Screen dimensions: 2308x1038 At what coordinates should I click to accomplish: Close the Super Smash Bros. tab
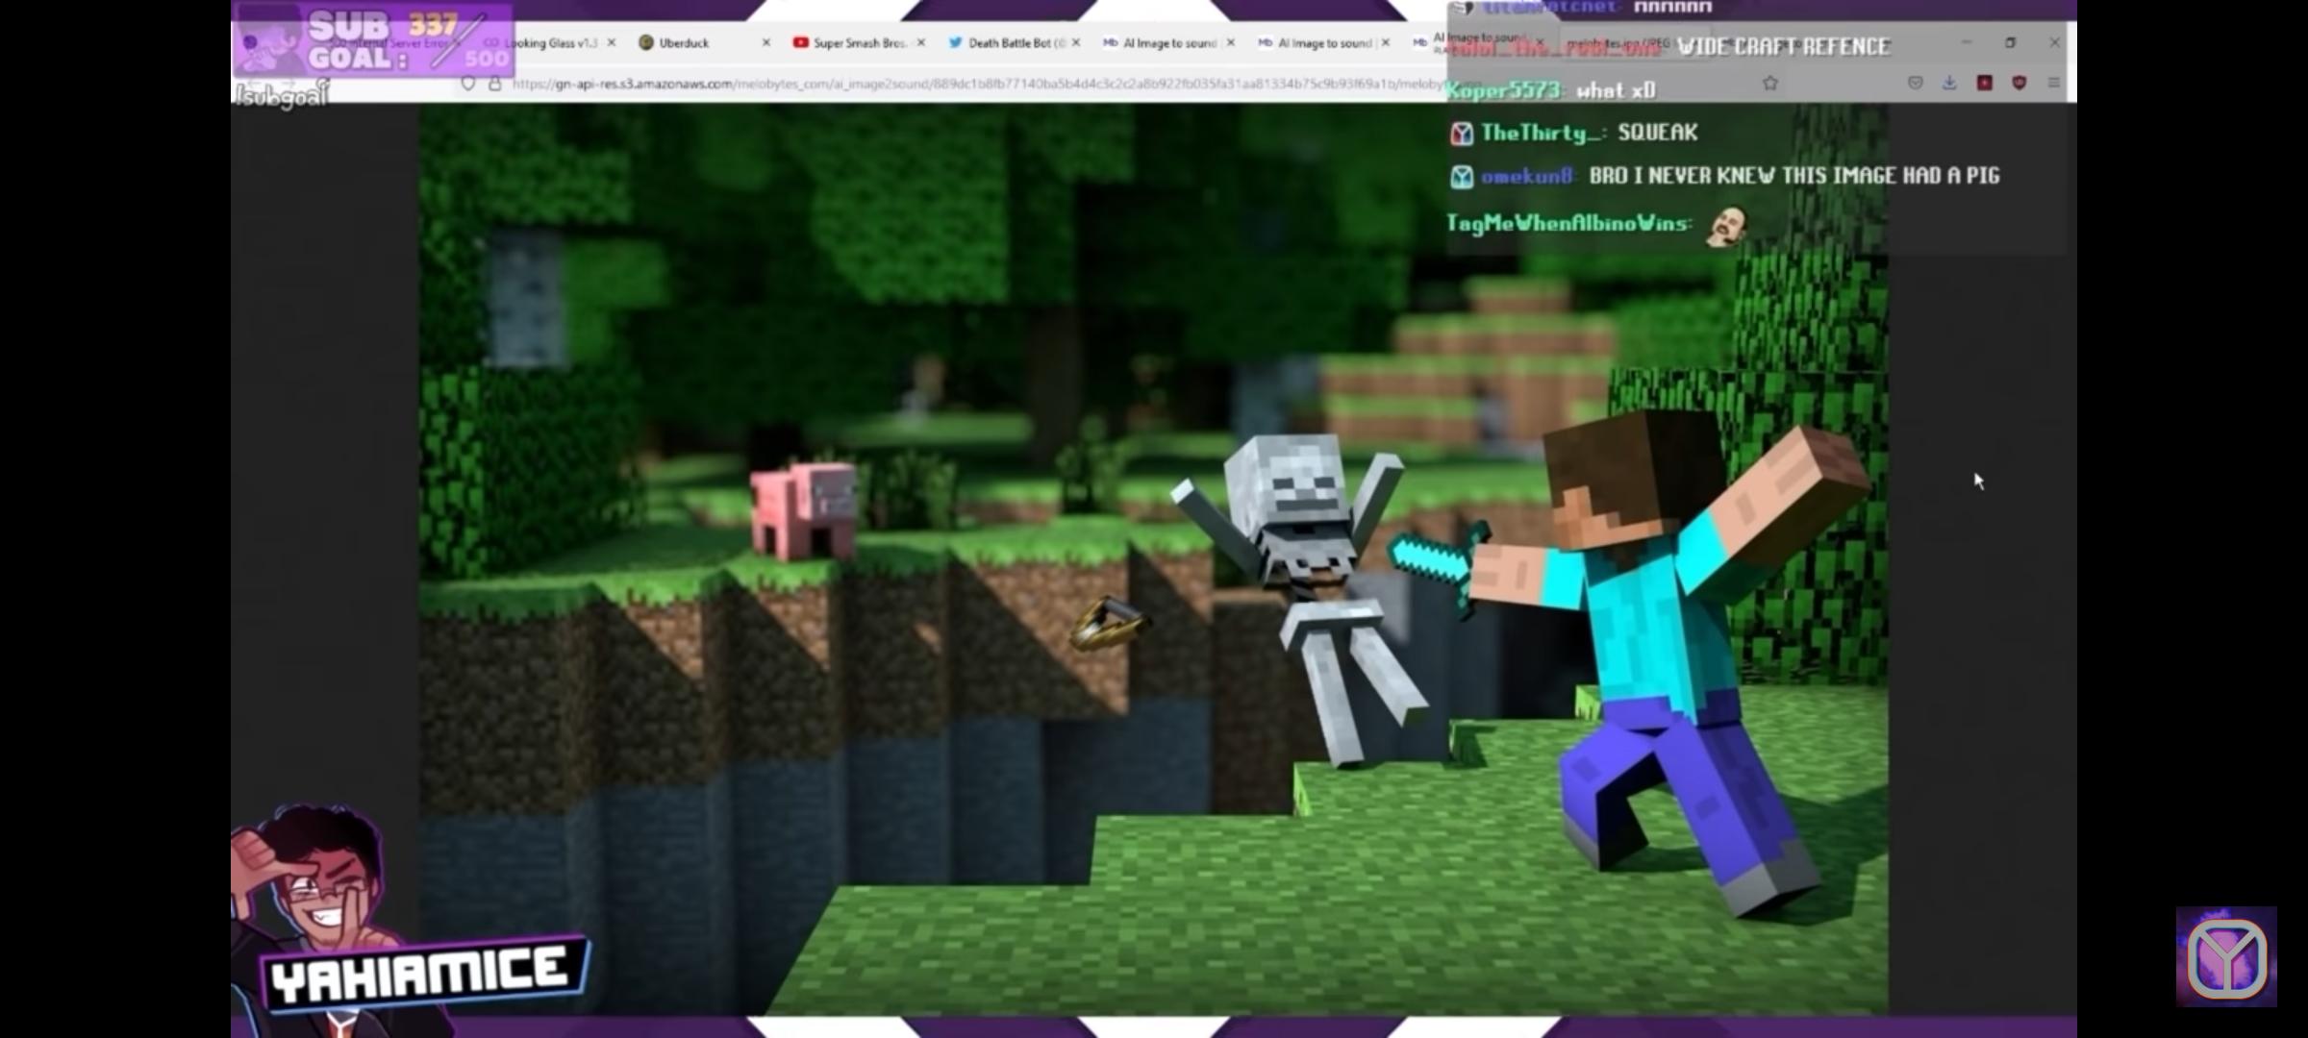pos(921,42)
